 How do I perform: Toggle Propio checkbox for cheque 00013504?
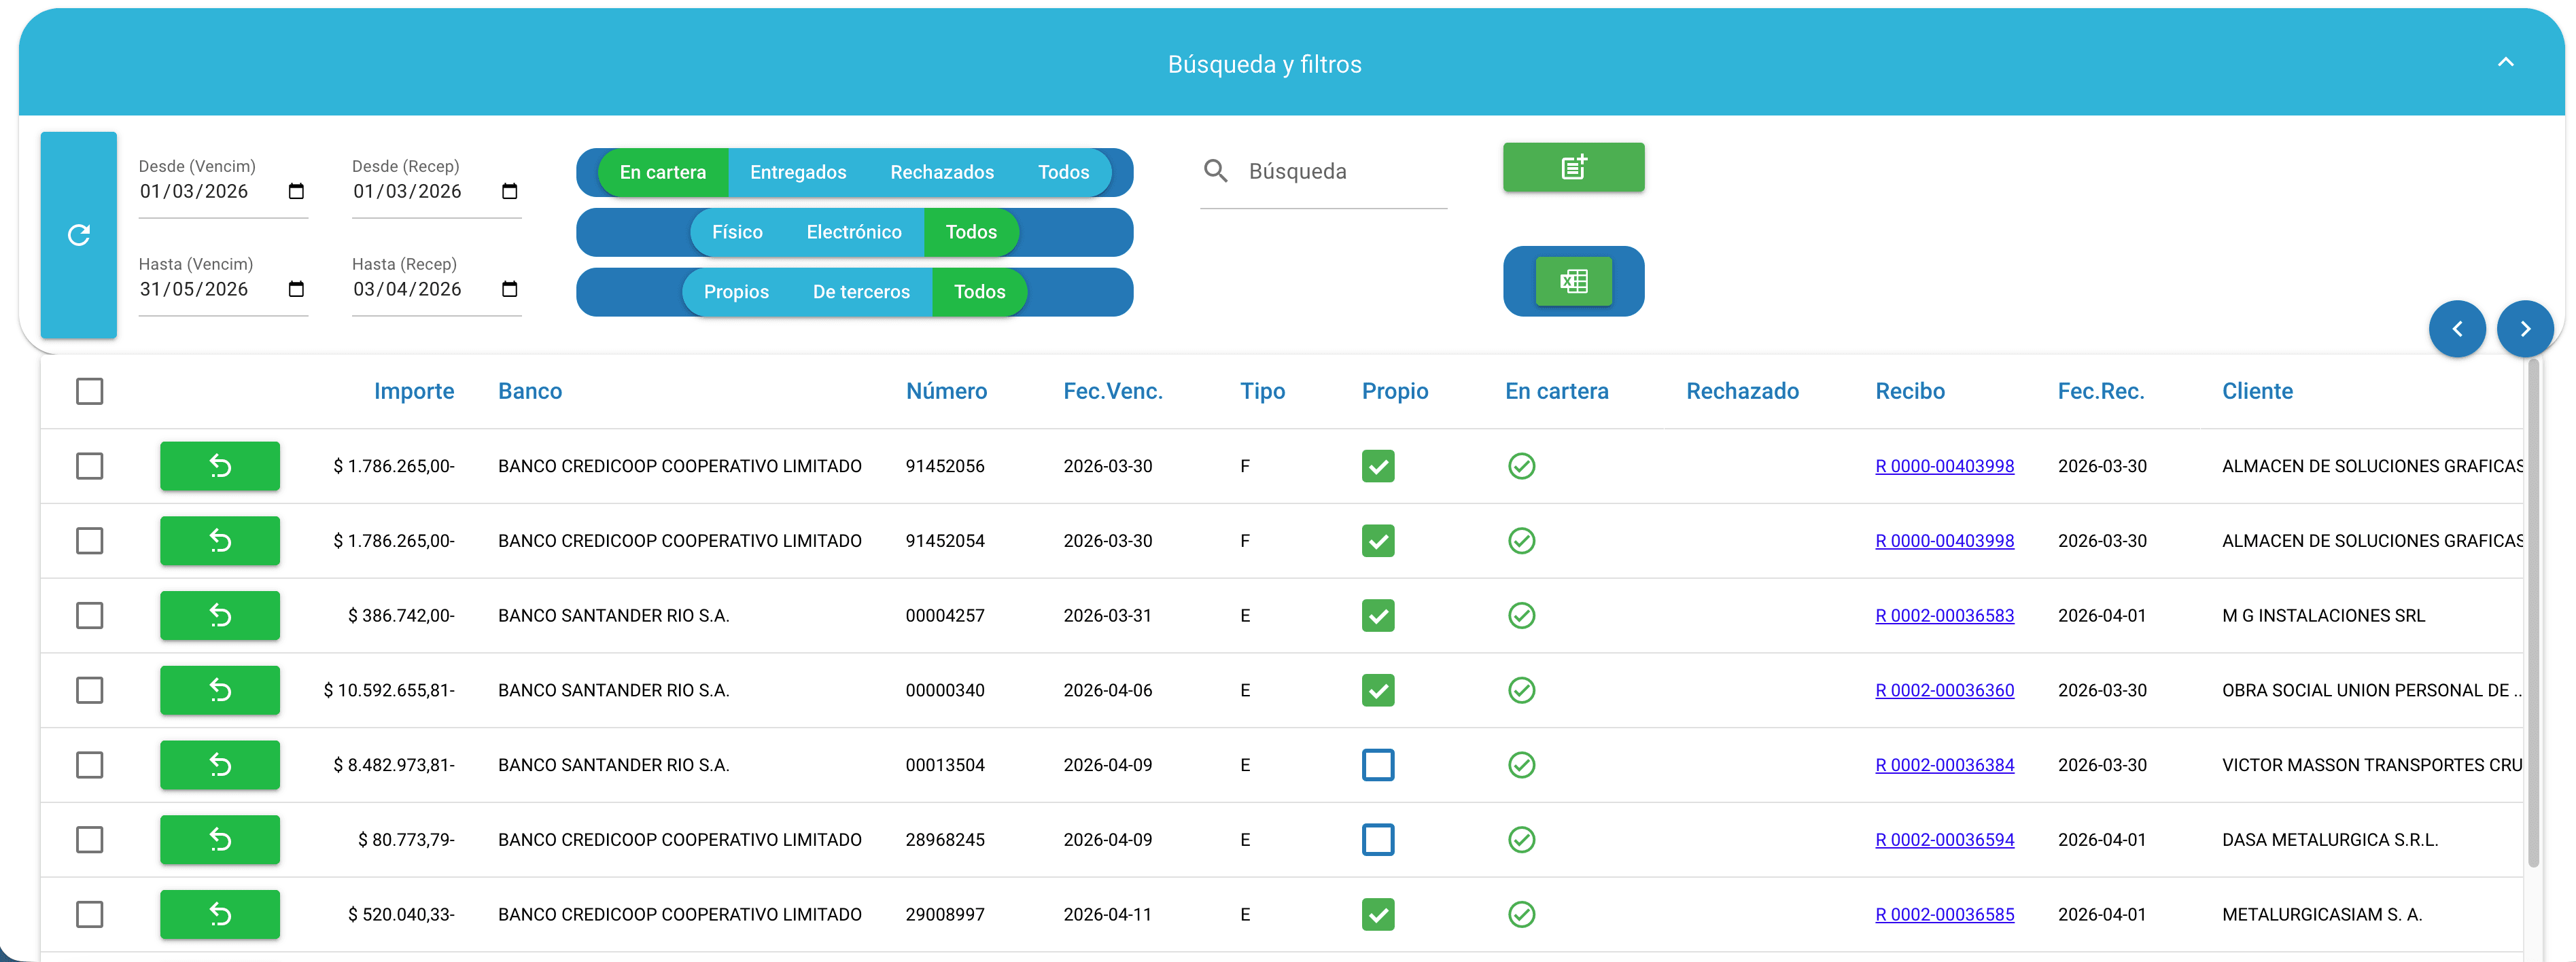(x=1378, y=765)
